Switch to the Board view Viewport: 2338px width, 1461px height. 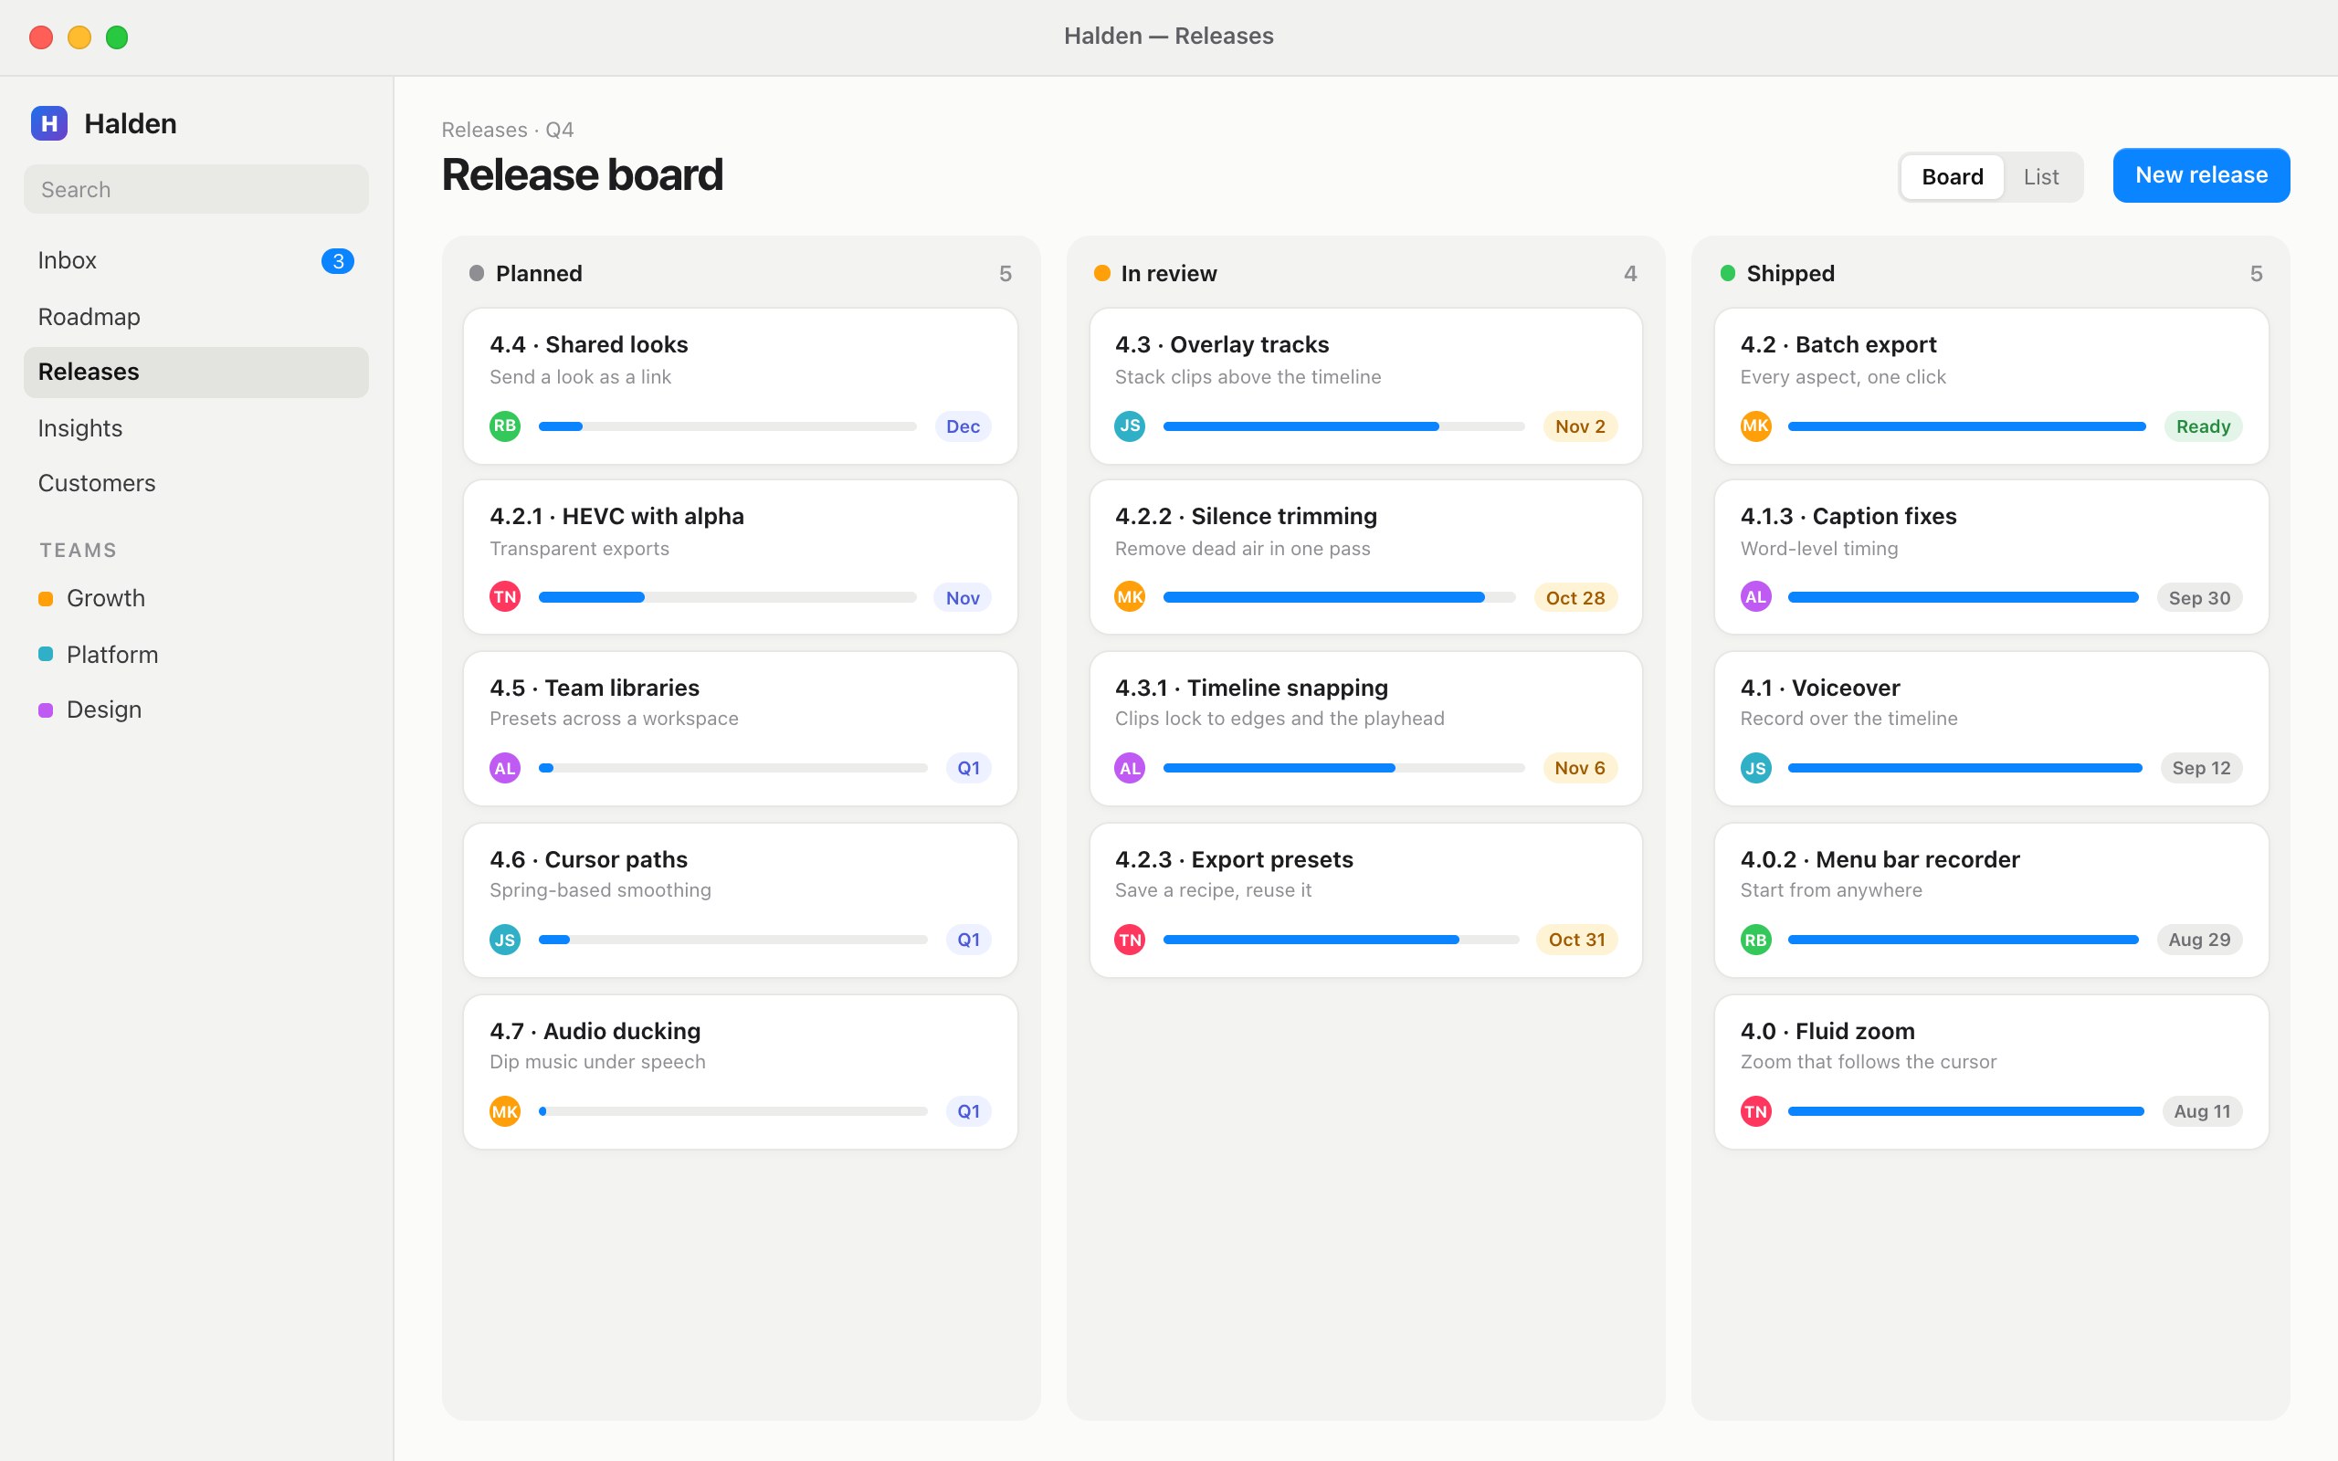(x=1952, y=177)
